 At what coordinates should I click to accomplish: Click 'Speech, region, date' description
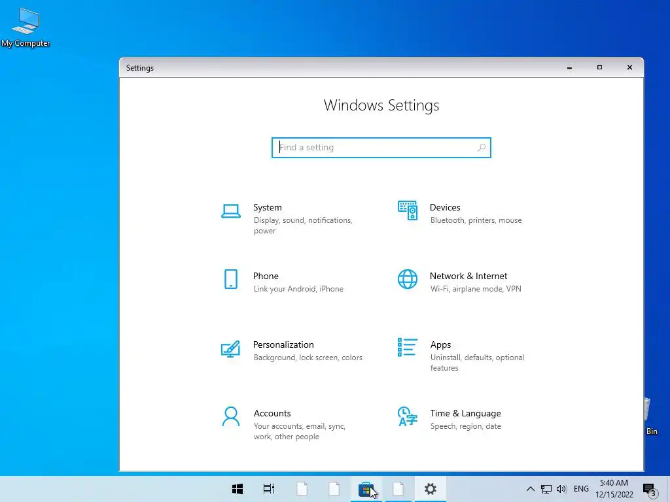click(465, 426)
